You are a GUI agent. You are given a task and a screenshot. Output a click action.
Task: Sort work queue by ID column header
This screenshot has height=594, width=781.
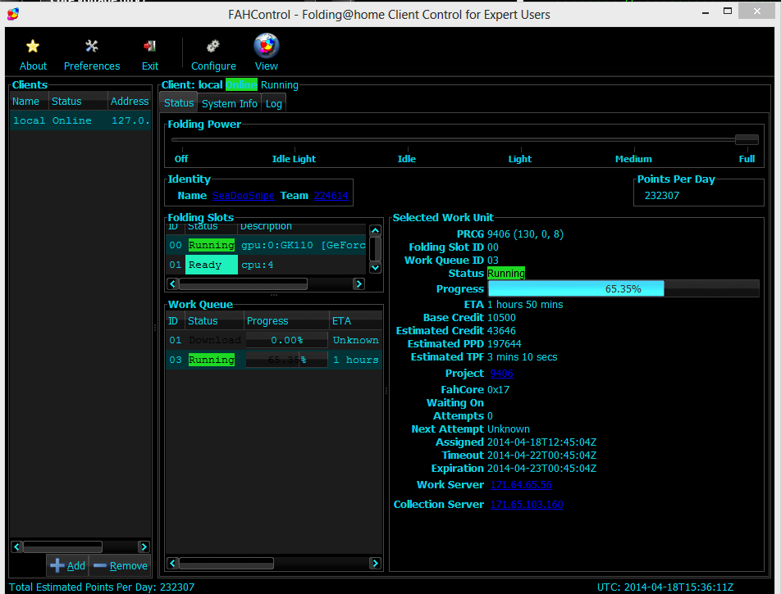pos(176,321)
